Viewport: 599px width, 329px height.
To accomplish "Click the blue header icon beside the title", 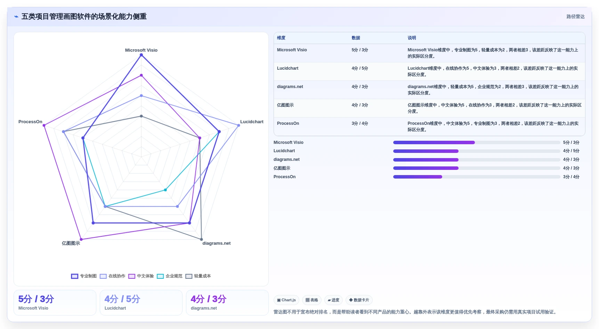I will point(16,17).
